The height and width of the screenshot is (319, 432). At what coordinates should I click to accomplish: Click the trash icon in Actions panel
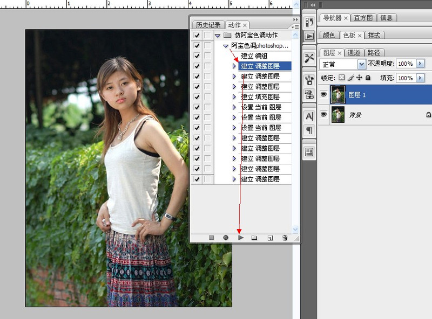click(285, 238)
